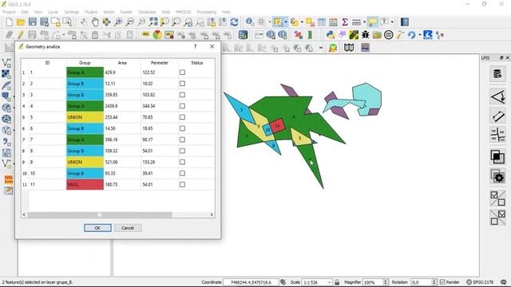Save the project with the floppy disk icon
511x287 pixels.
click(x=33, y=22)
